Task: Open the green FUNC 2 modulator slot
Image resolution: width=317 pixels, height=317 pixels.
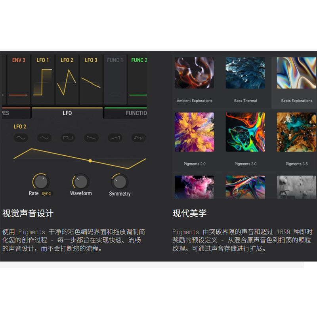Action: pyautogui.click(x=137, y=80)
